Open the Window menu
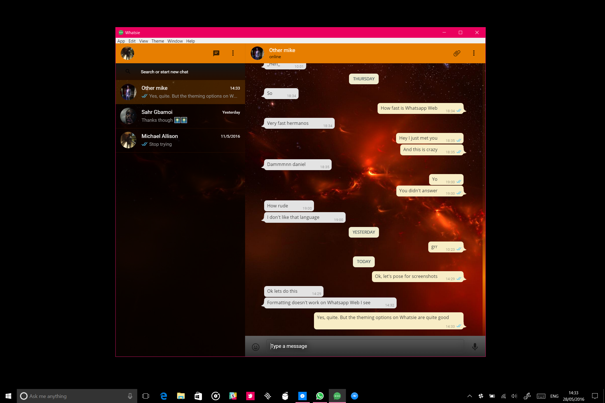Viewport: 605px width, 403px height. (x=175, y=41)
